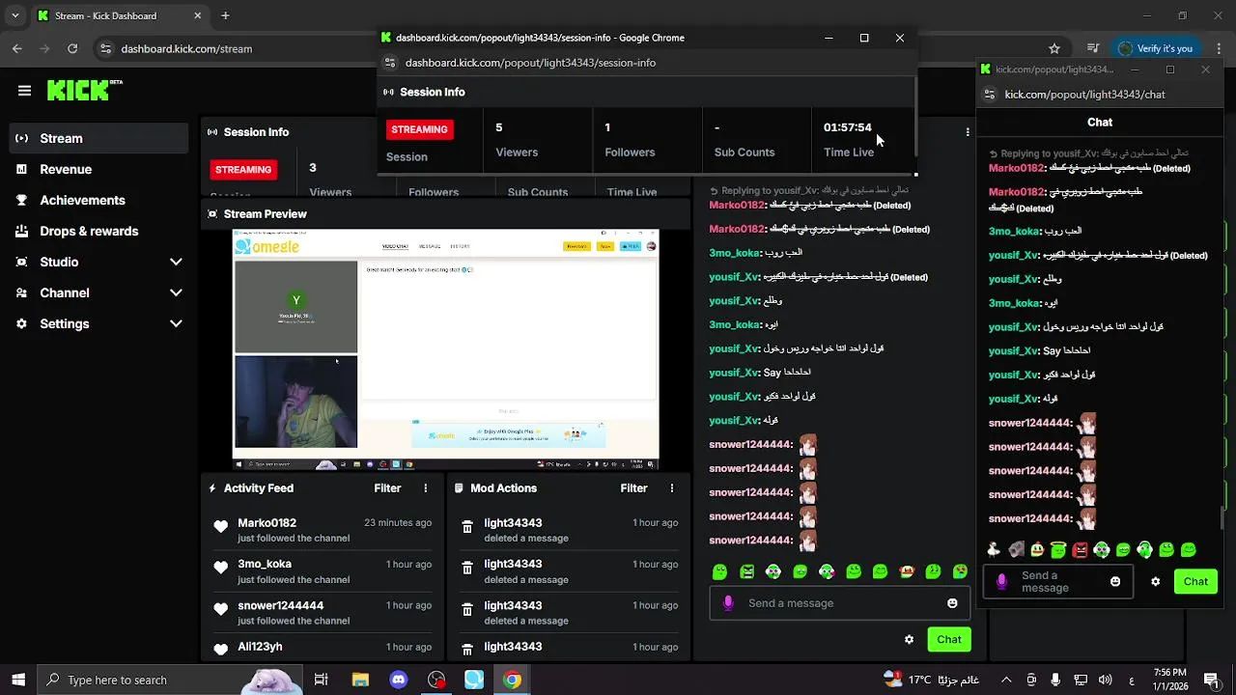Open the Session Info panel three-dot menu
The height and width of the screenshot is (695, 1236).
point(968,132)
